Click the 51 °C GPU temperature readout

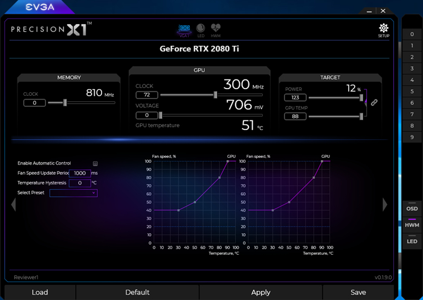[252, 125]
